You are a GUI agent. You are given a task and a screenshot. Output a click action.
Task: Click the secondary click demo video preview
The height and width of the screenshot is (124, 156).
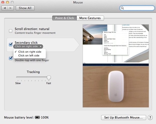point(116,44)
